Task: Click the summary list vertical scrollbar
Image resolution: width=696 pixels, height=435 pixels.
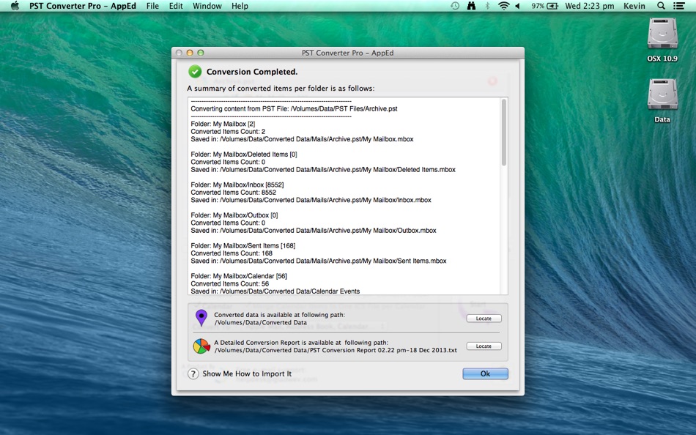Action: coord(504,133)
